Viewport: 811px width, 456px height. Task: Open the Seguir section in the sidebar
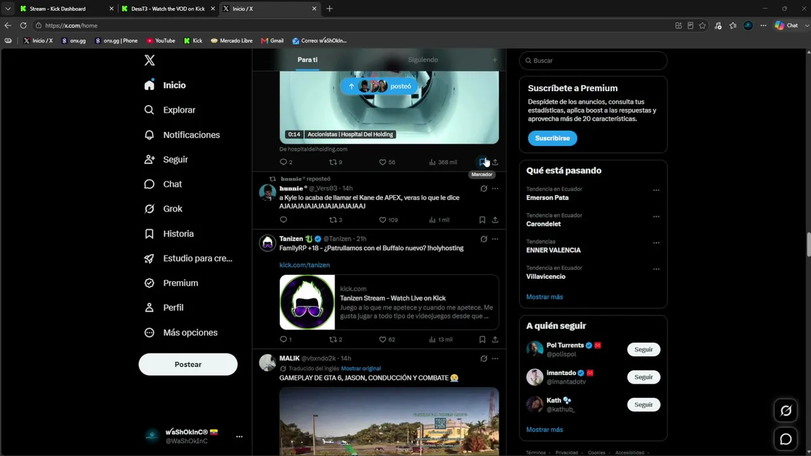(166, 160)
